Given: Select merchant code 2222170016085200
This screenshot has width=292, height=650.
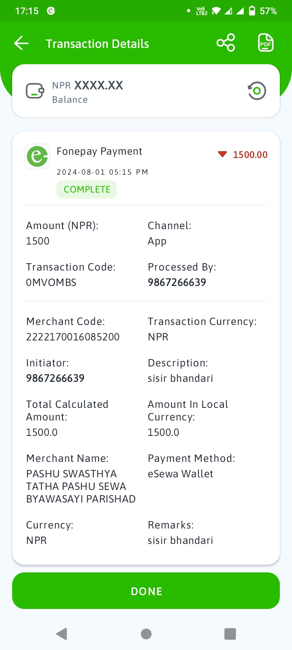Looking at the screenshot, I should tap(73, 337).
